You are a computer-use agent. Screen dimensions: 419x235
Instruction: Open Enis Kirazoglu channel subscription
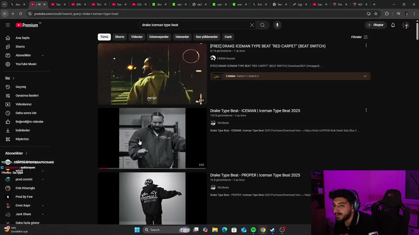[25, 188]
